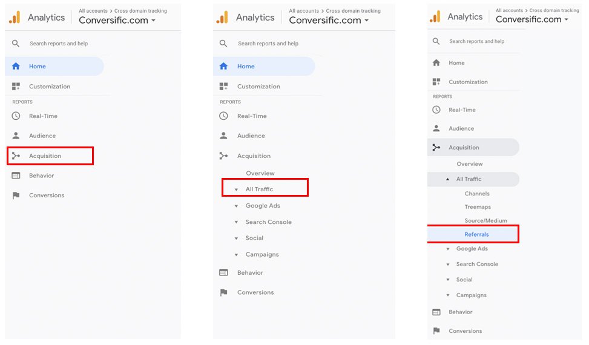Click the search magnifier icon in the rightmost panel
This screenshot has width=589, height=345.
pyautogui.click(x=436, y=41)
